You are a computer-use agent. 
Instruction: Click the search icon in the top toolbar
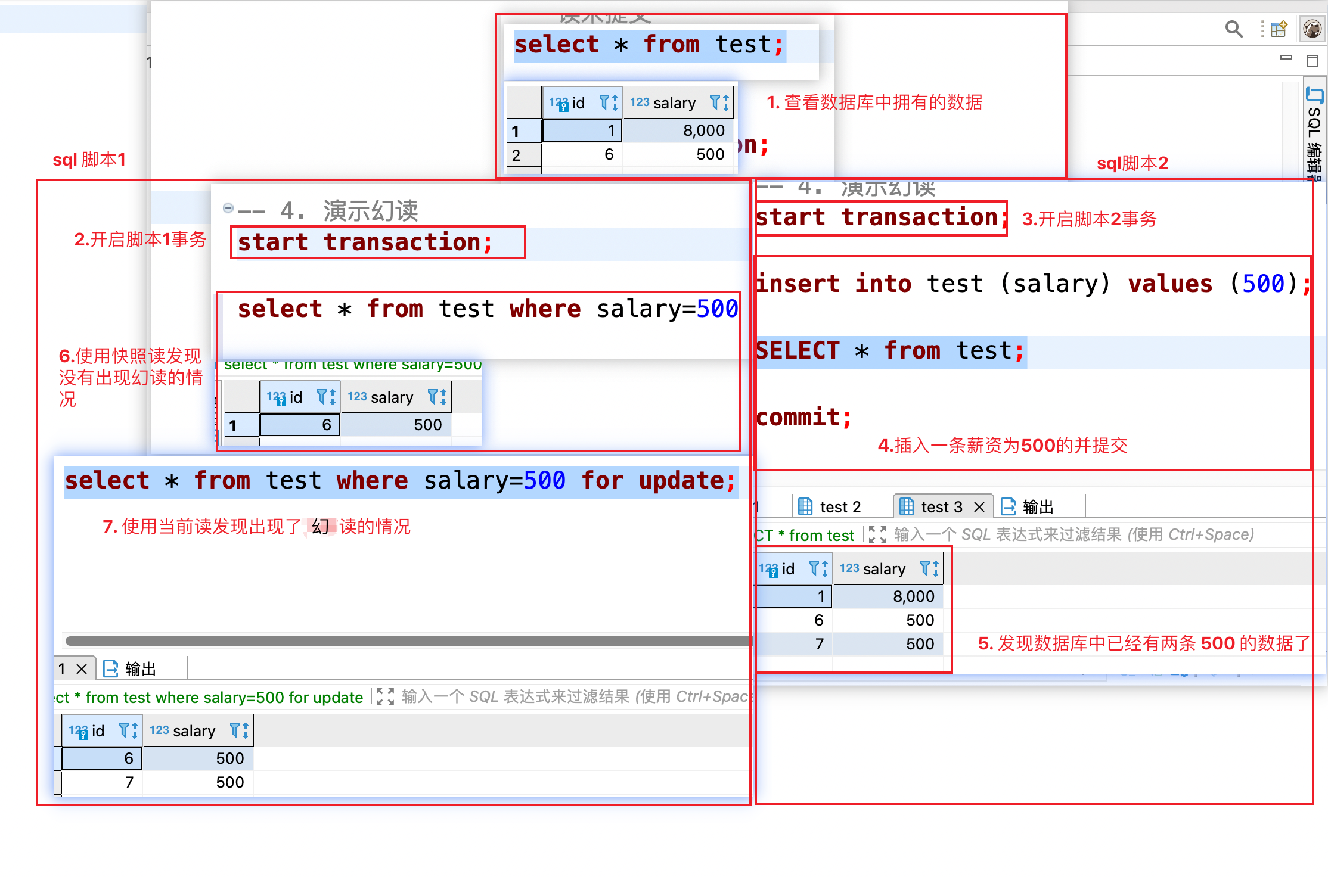pyautogui.click(x=1234, y=29)
